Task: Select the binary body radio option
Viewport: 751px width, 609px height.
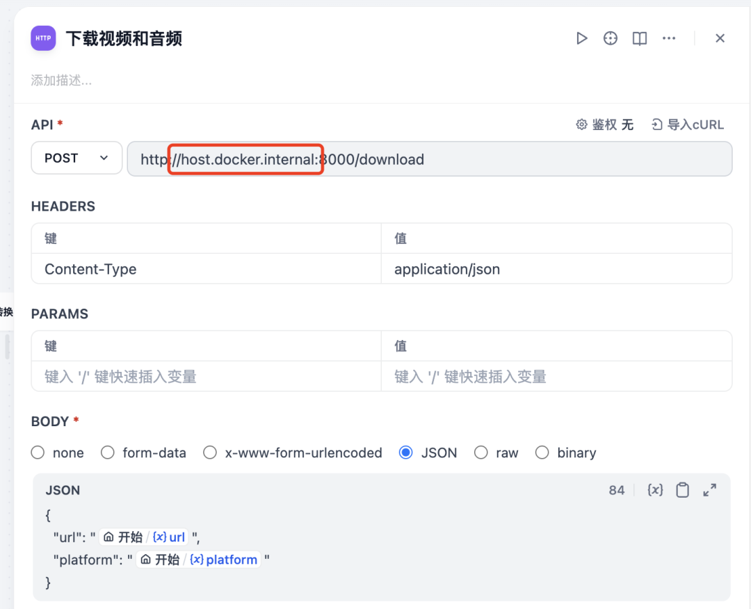Action: pyautogui.click(x=542, y=453)
